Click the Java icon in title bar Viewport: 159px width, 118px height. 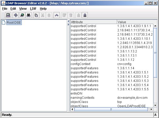(3, 3)
